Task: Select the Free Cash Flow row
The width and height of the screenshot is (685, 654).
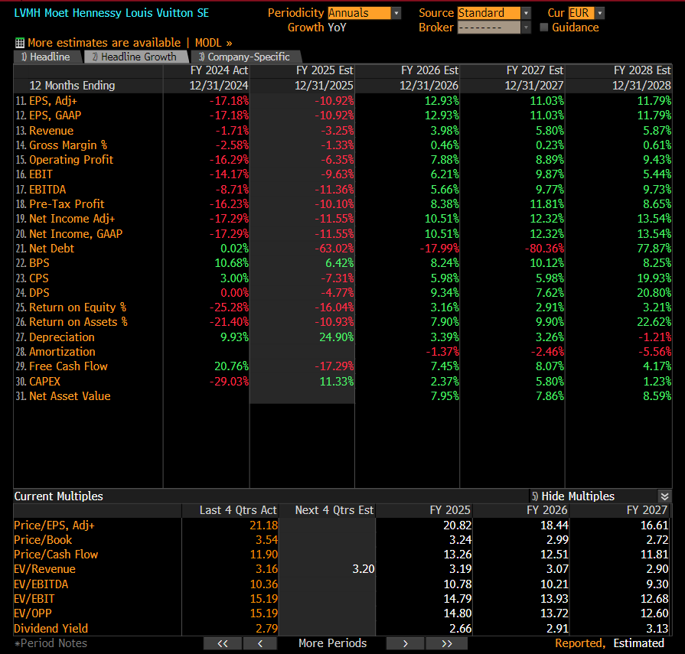Action: point(68,366)
